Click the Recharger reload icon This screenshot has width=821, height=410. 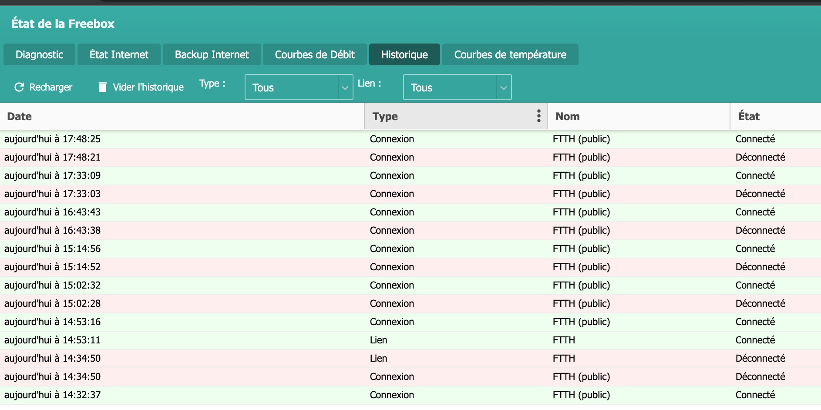(x=19, y=87)
